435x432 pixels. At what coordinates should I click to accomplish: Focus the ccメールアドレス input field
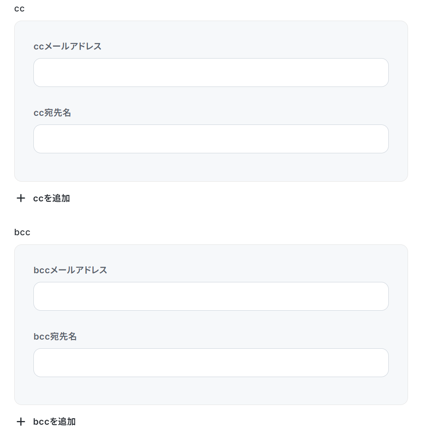[211, 72]
